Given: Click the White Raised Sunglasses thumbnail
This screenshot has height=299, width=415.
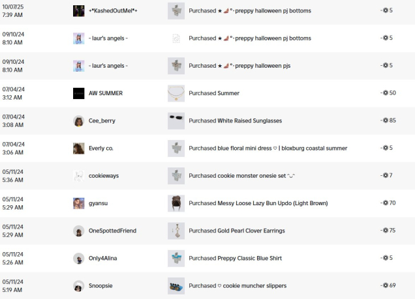Looking at the screenshot, I should pos(176,121).
